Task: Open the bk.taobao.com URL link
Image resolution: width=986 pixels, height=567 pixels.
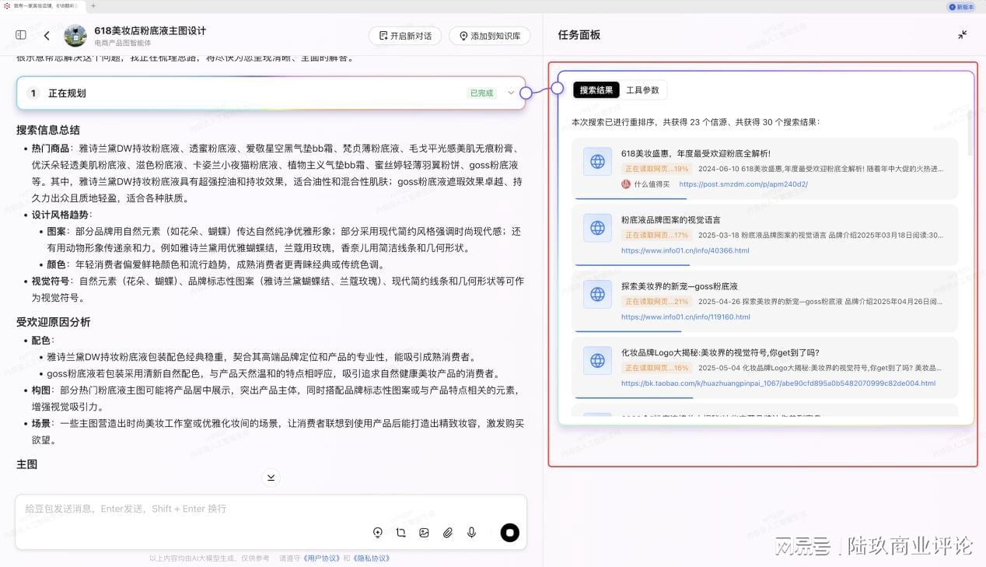Action: point(778,383)
